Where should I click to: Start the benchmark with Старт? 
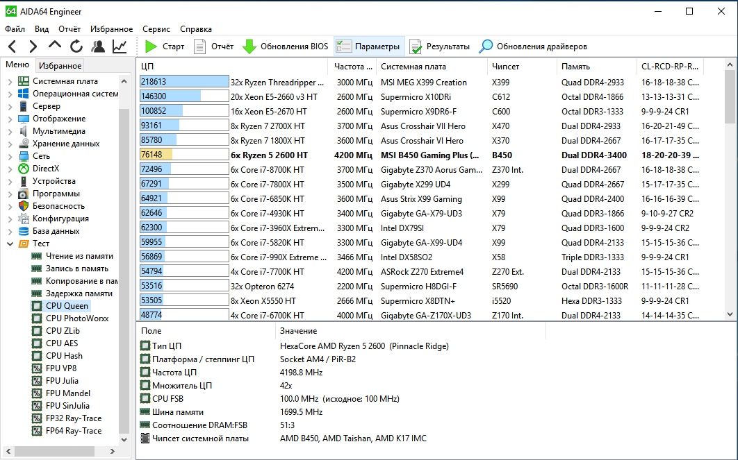click(165, 46)
